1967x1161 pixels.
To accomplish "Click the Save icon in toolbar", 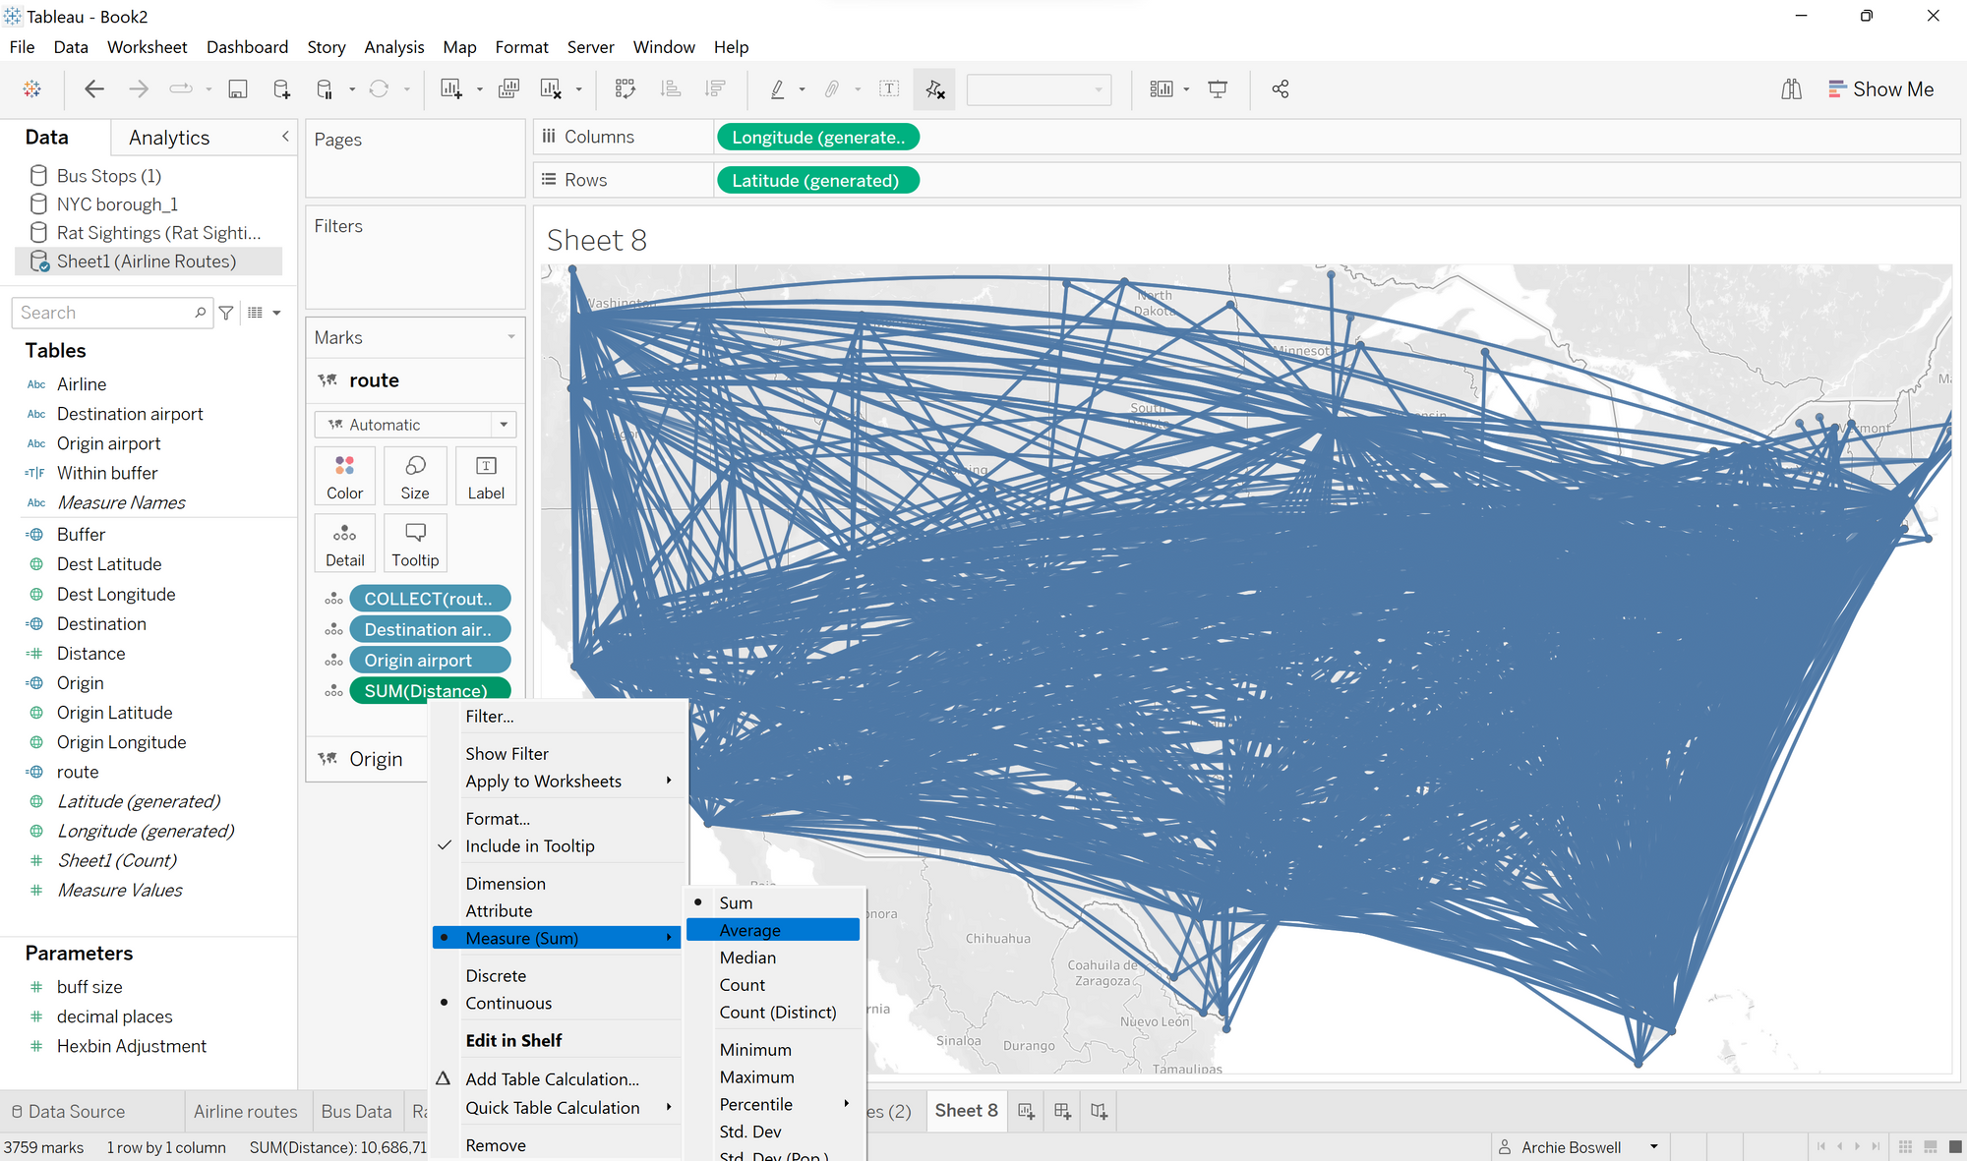I will click(x=237, y=89).
